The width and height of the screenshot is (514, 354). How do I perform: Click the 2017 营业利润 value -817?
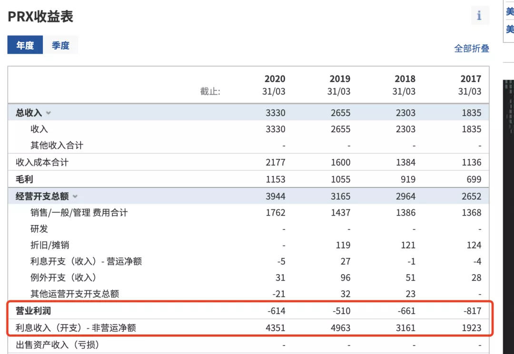coord(473,311)
